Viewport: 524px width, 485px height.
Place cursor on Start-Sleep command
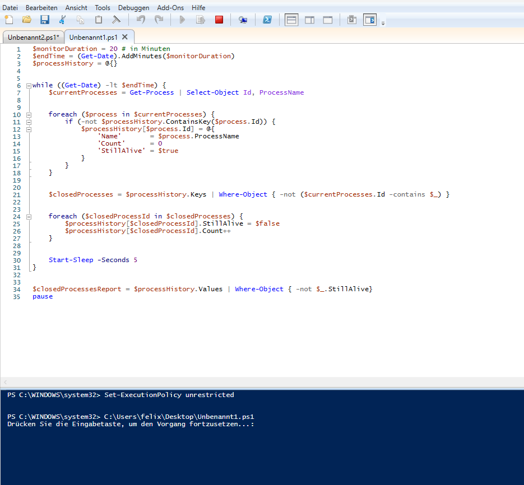(x=71, y=260)
